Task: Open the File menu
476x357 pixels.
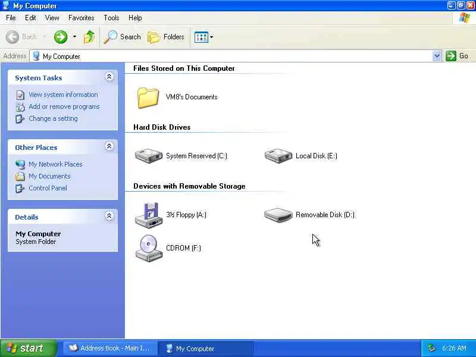Action: pyautogui.click(x=11, y=18)
